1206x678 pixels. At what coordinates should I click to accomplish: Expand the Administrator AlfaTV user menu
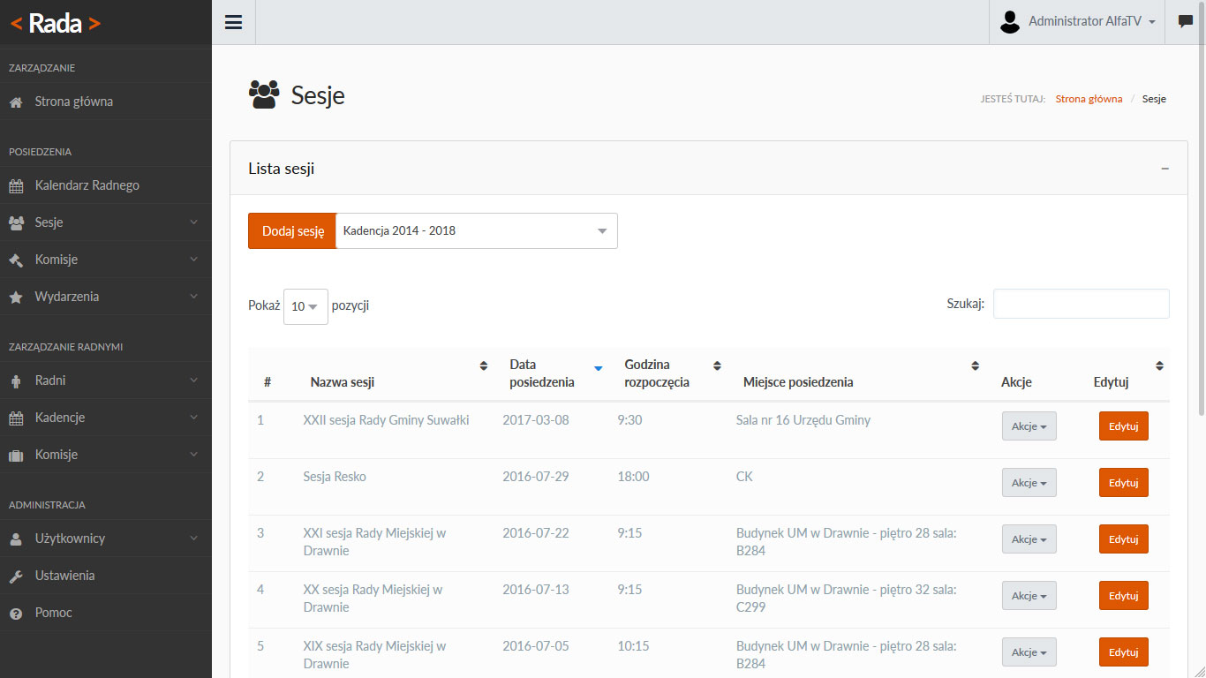pyautogui.click(x=1078, y=22)
